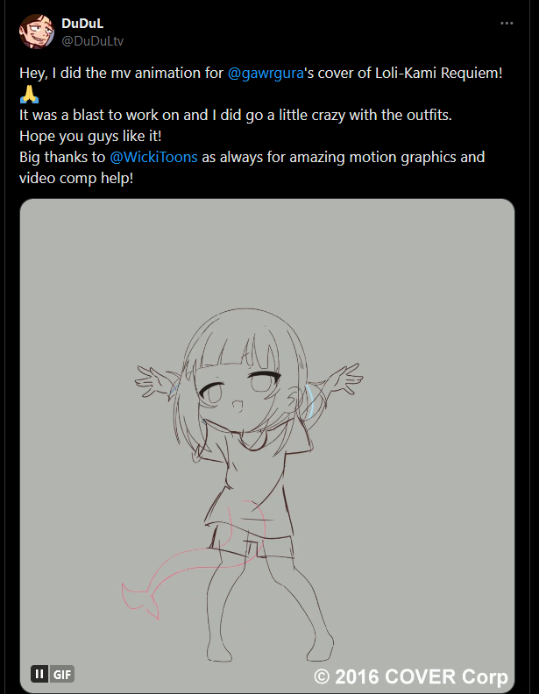Click the 2016 COVER Corp watermark
Image resolution: width=539 pixels, height=694 pixels.
(411, 676)
